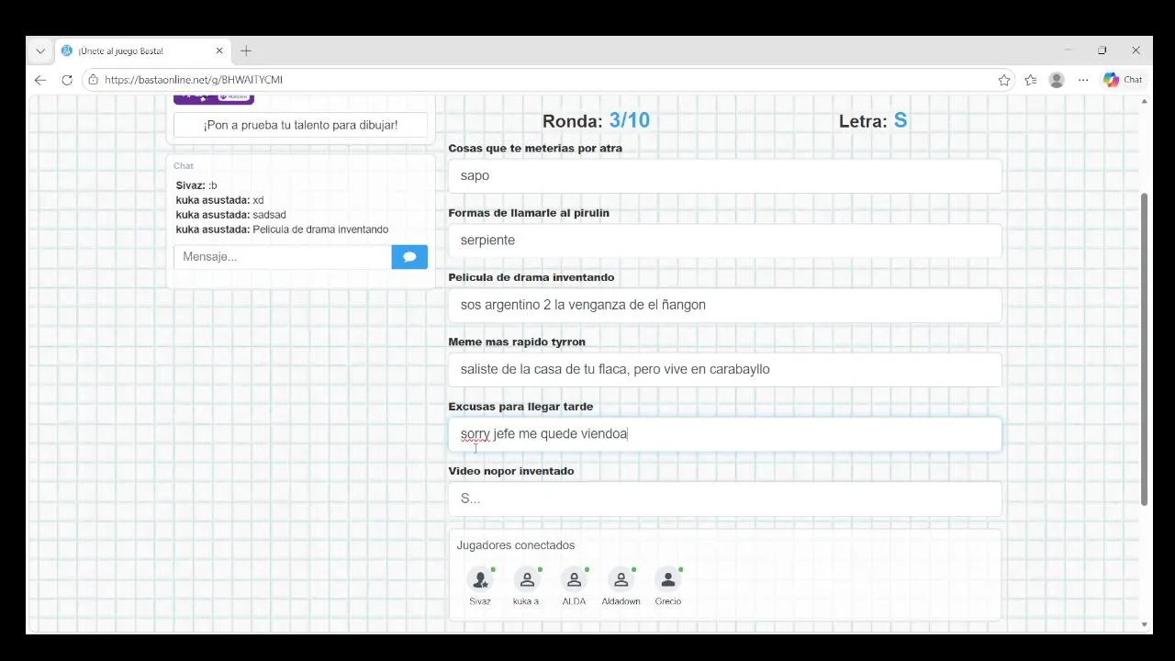Open Copilot Chat in the toolbar
This screenshot has width=1175, height=661.
(1123, 80)
